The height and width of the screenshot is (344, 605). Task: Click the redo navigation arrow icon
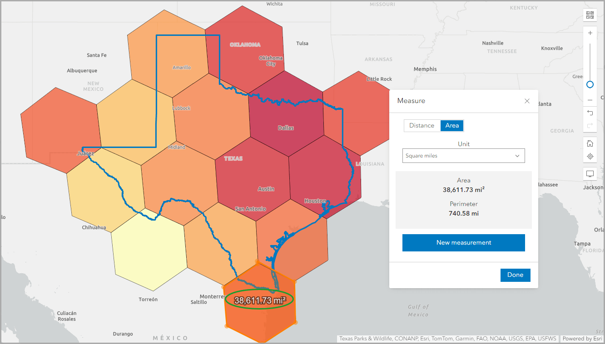(590, 124)
